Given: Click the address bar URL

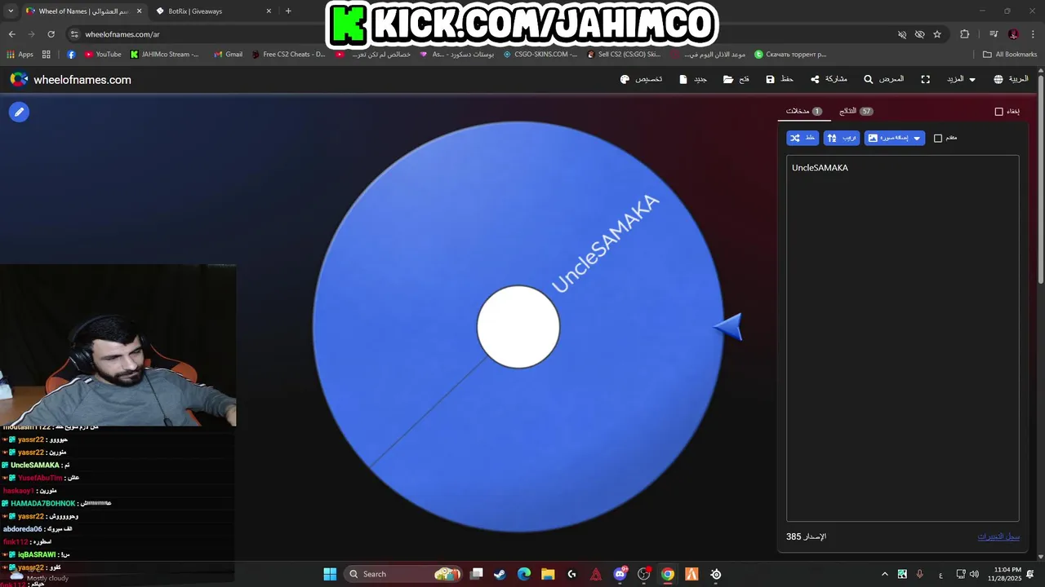Looking at the screenshot, I should (122, 34).
